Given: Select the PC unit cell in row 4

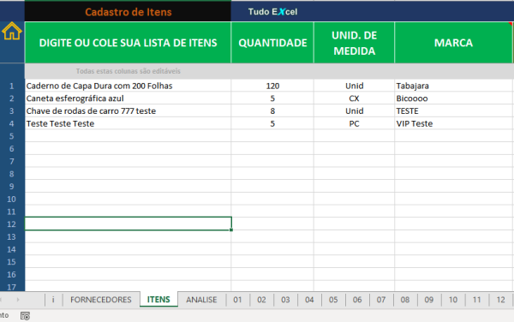Looking at the screenshot, I should point(354,123).
